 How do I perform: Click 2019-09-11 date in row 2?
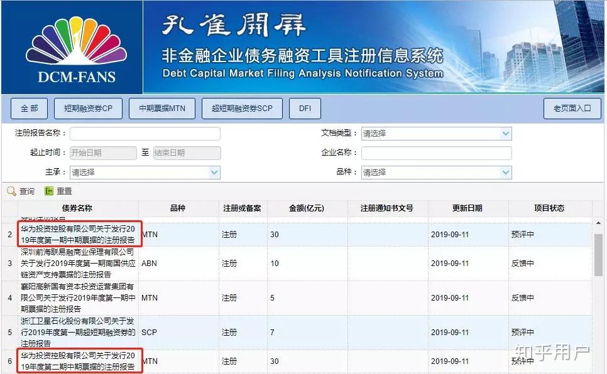pyautogui.click(x=450, y=235)
